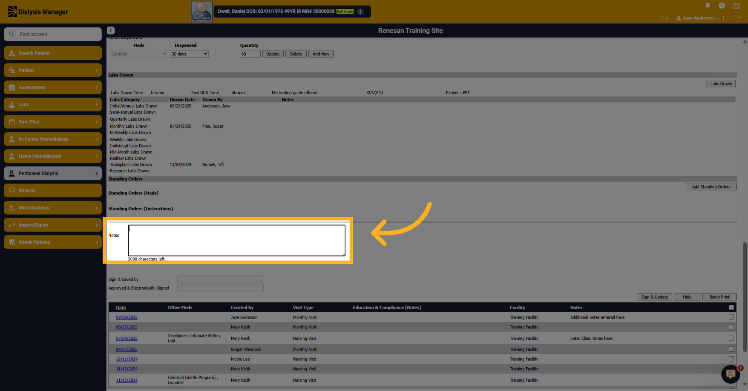Open the notifications bell icon

point(707,6)
